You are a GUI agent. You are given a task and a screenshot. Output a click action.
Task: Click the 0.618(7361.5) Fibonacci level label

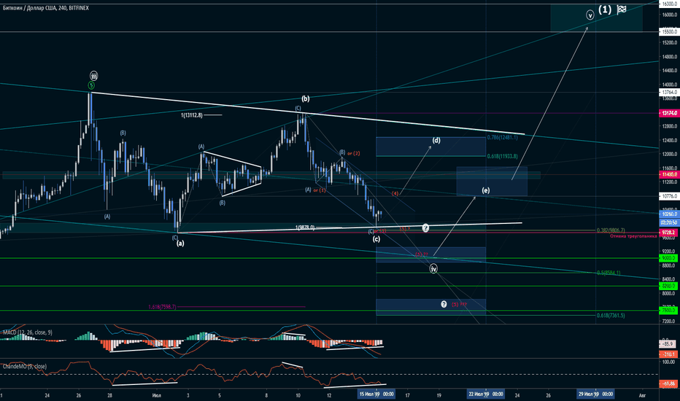[x=611, y=316]
